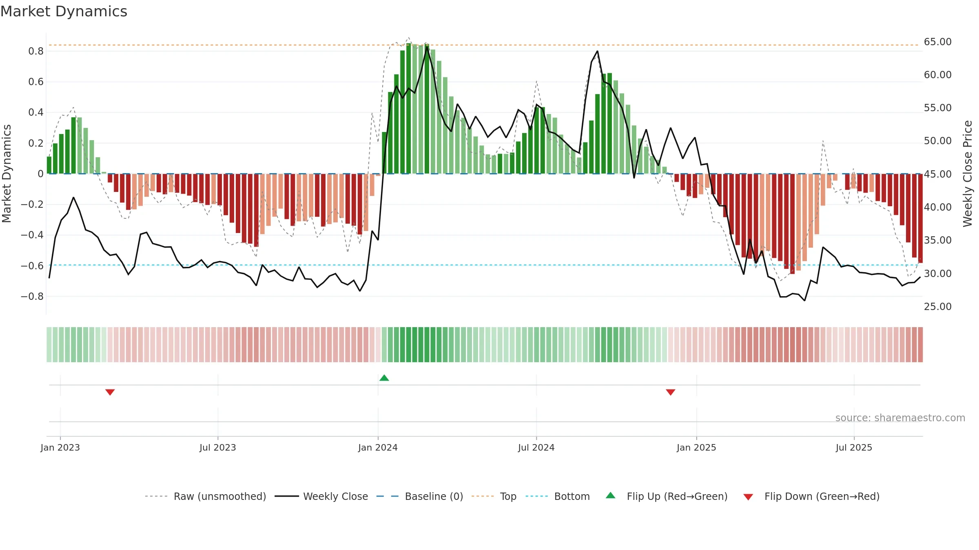Click the red Flip Down marker in late 2024

pos(671,392)
